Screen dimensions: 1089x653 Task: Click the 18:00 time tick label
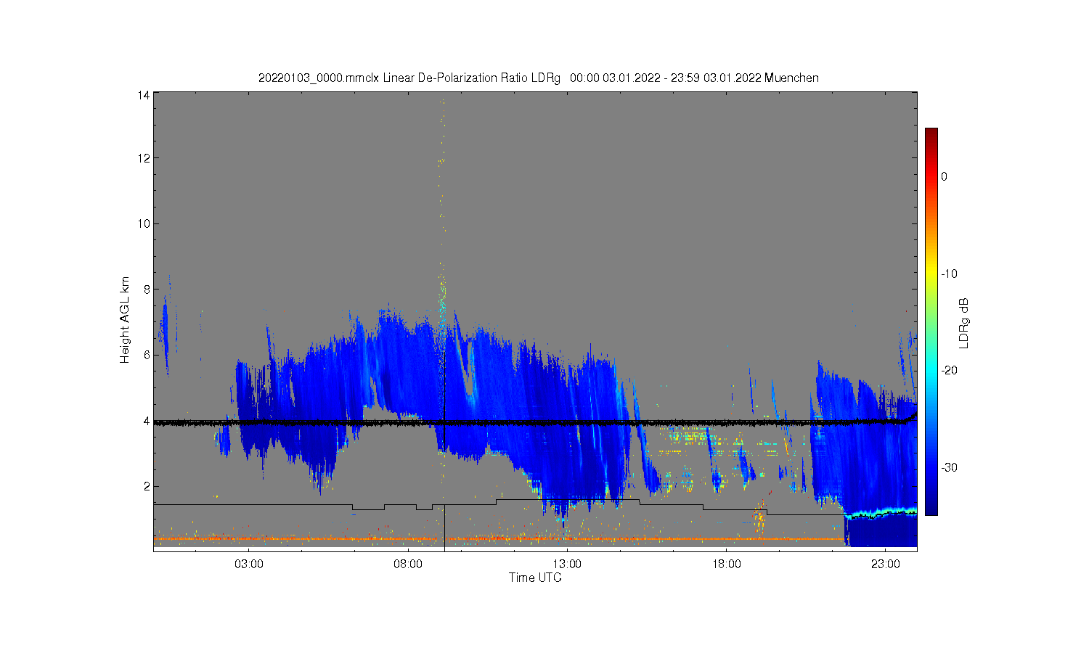tap(726, 564)
